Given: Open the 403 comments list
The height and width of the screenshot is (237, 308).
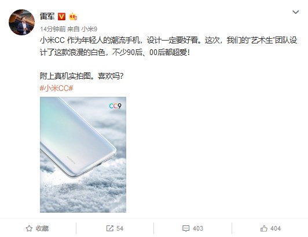Looking at the screenshot, I should 198,228.
